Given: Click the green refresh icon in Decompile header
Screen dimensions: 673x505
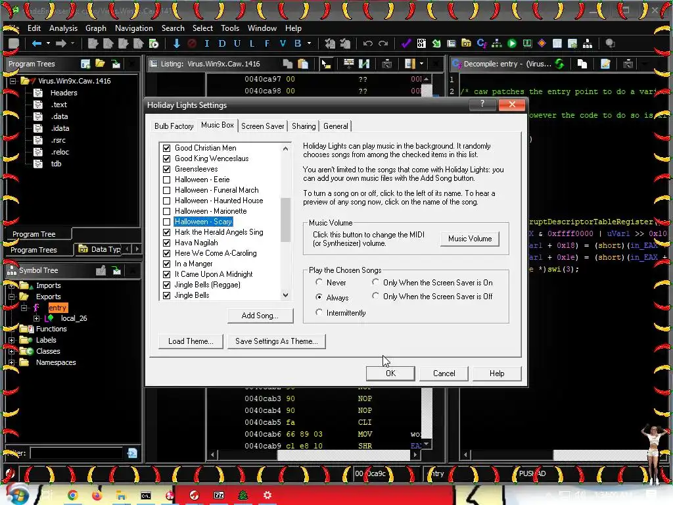Looking at the screenshot, I should pyautogui.click(x=559, y=64).
